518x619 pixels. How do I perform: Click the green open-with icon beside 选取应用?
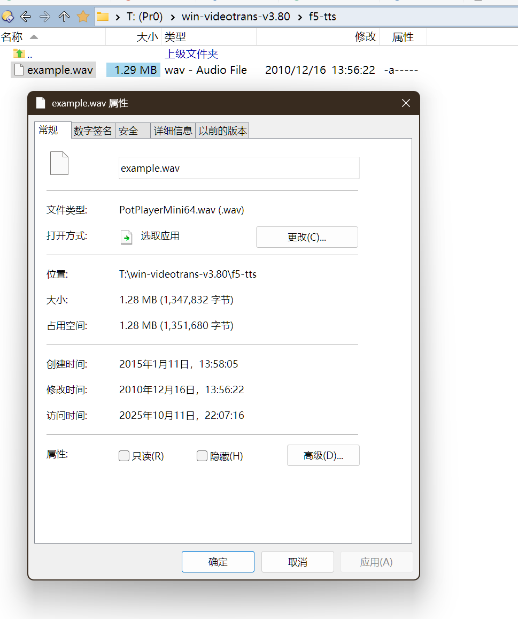coord(126,237)
